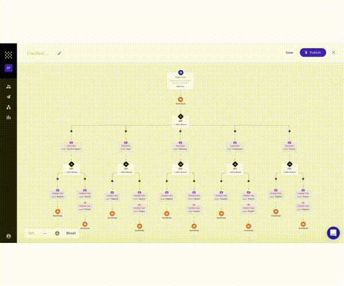Select the Finance department condition on far right

pos(290,146)
